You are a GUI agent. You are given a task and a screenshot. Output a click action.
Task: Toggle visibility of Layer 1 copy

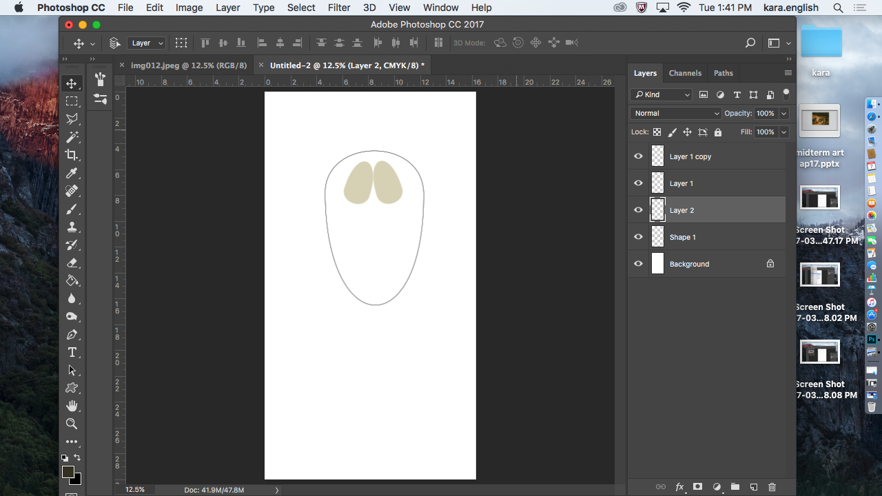638,156
